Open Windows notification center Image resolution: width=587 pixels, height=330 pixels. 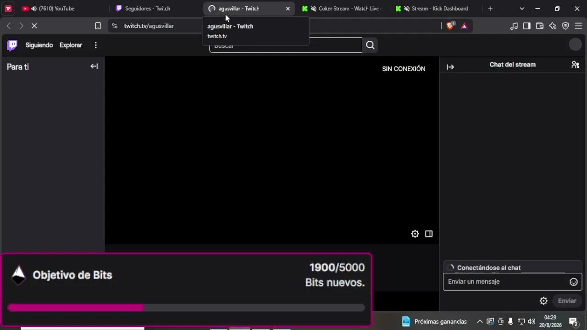pyautogui.click(x=573, y=321)
